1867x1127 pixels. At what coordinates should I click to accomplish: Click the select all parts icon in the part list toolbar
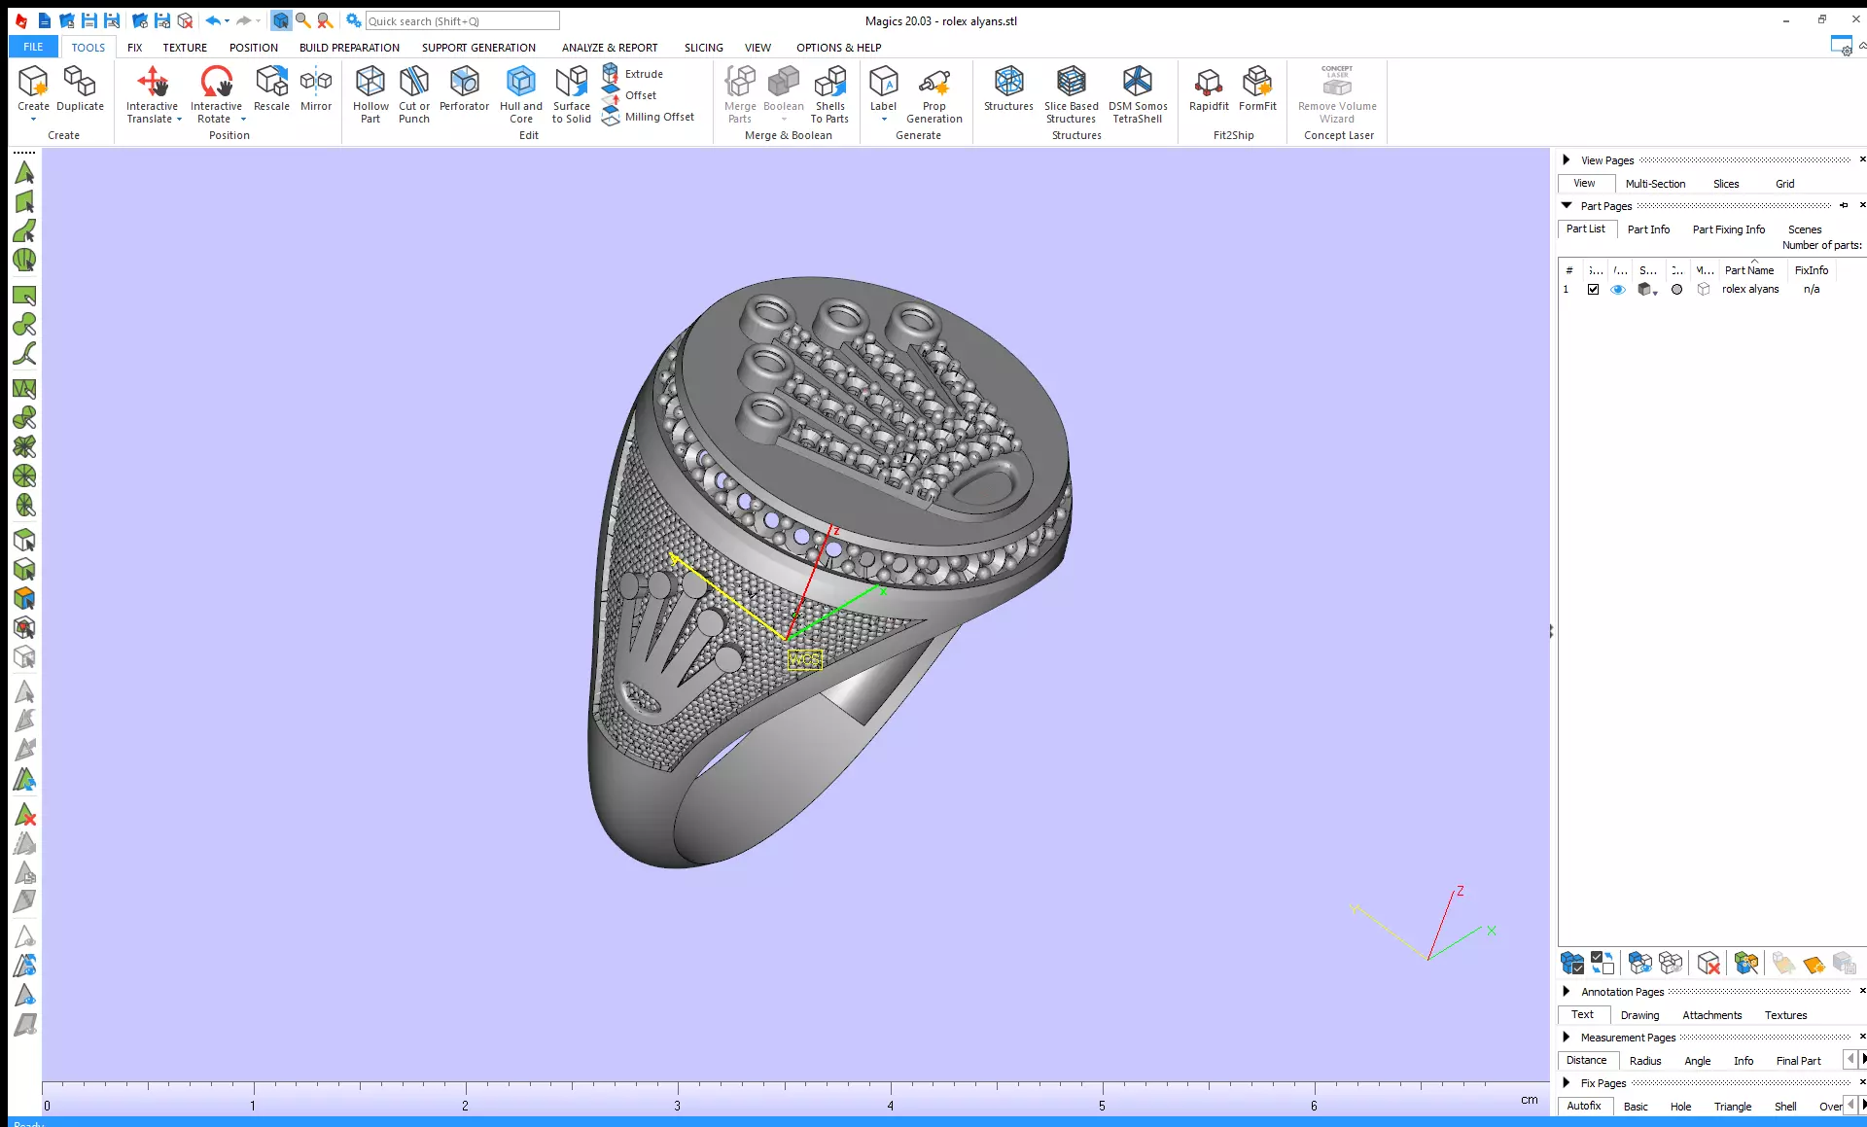[x=1572, y=963]
